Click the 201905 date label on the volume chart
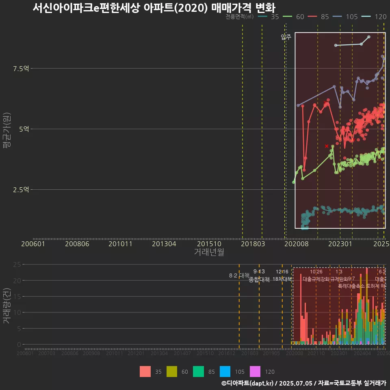 coord(271,353)
